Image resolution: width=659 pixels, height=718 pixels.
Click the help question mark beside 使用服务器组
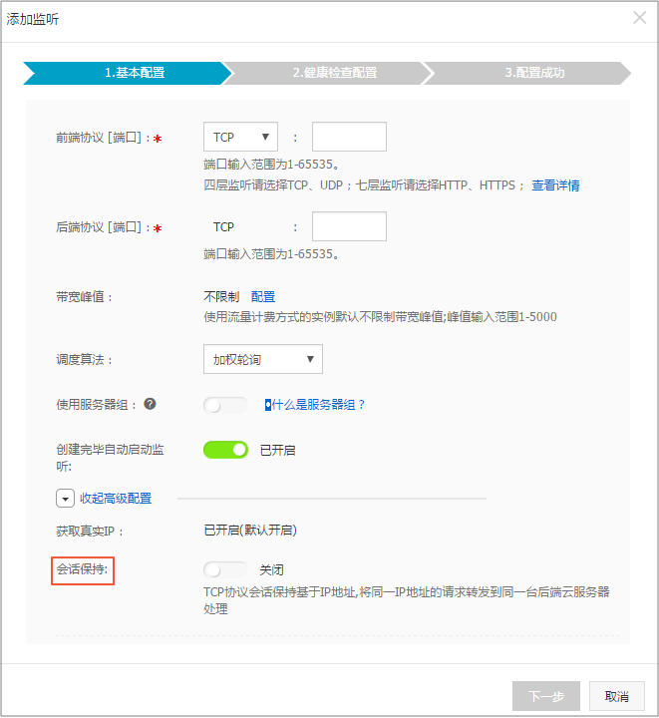(x=150, y=404)
